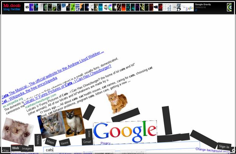Click the Change background image link
236x154 pixels.
click(213, 150)
